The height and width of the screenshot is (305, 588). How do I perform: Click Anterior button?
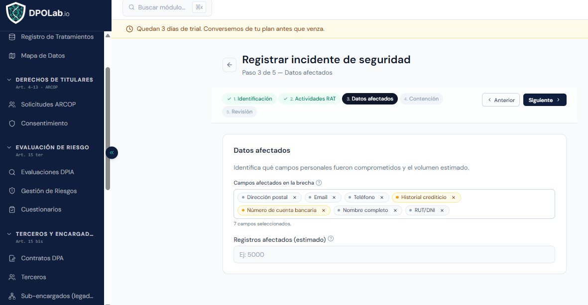click(501, 100)
